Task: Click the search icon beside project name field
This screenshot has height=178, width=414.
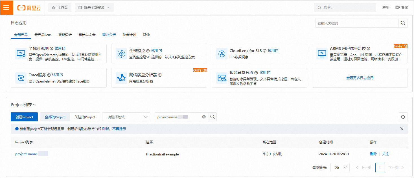Action: (x=212, y=117)
